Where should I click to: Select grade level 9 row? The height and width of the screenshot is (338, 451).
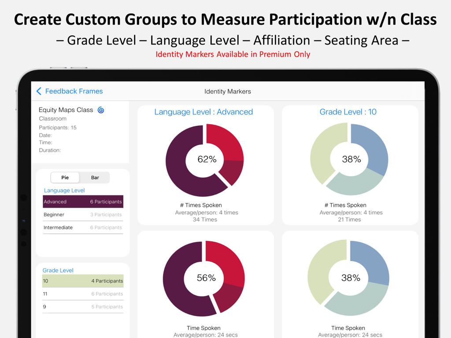(x=83, y=307)
